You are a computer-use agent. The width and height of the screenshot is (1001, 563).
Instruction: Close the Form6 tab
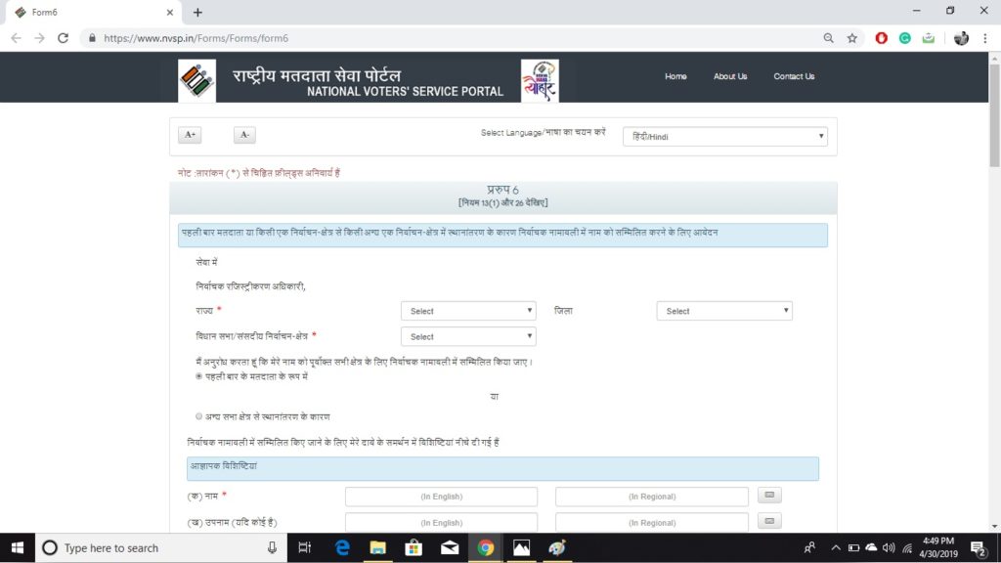coord(169,12)
